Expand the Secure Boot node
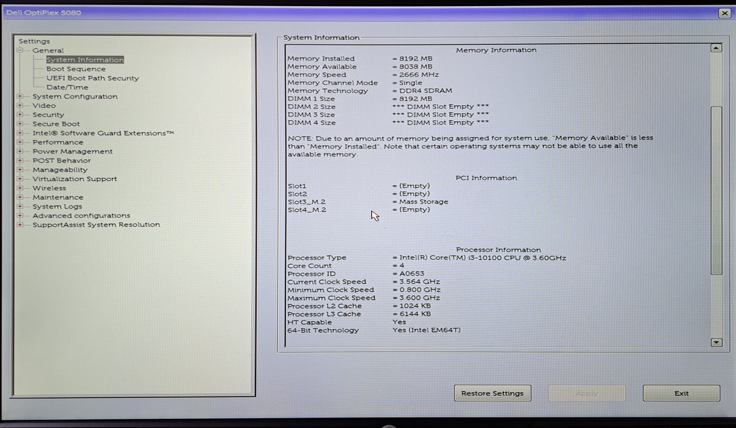The image size is (736, 428). 20,124
